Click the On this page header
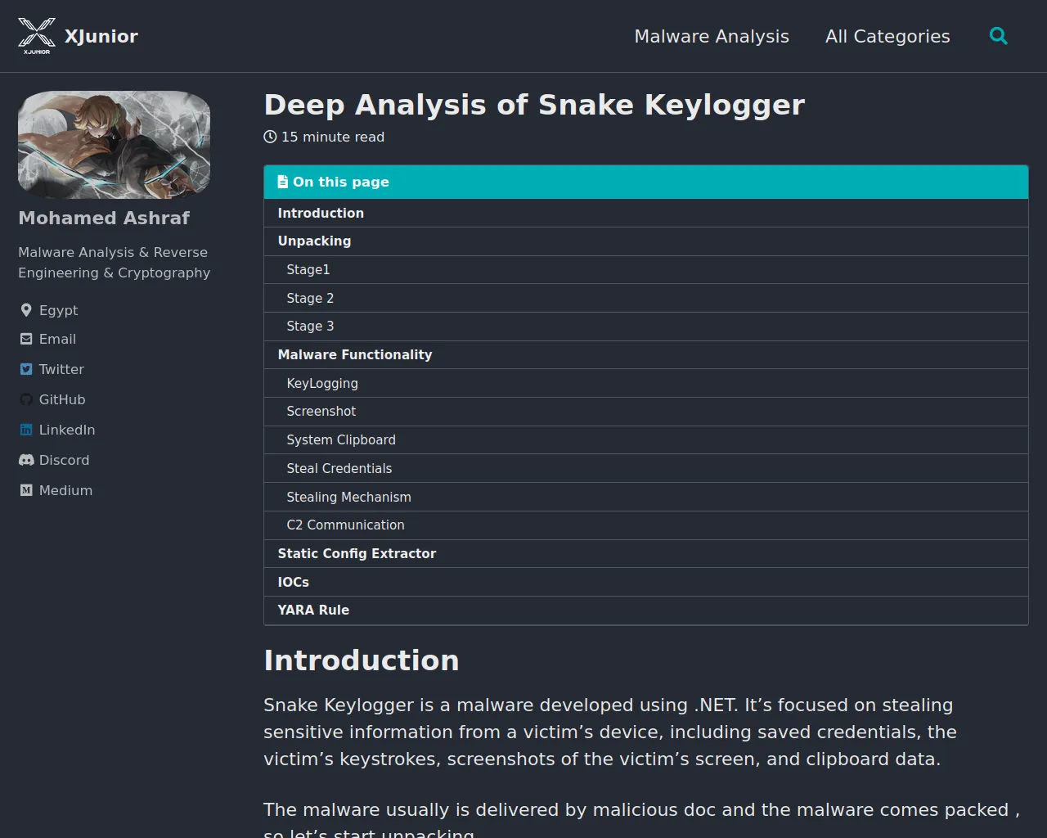This screenshot has width=1047, height=838. pyautogui.click(x=341, y=182)
